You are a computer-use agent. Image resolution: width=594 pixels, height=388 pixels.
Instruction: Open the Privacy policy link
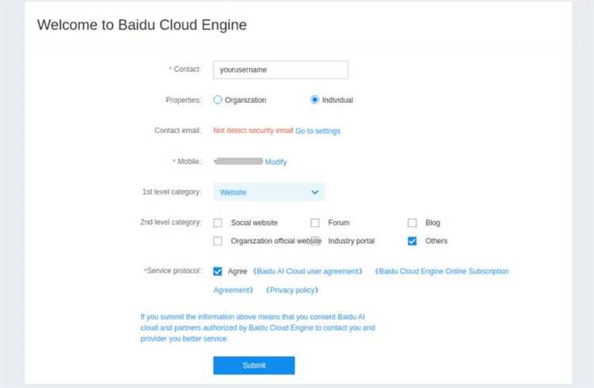click(292, 291)
